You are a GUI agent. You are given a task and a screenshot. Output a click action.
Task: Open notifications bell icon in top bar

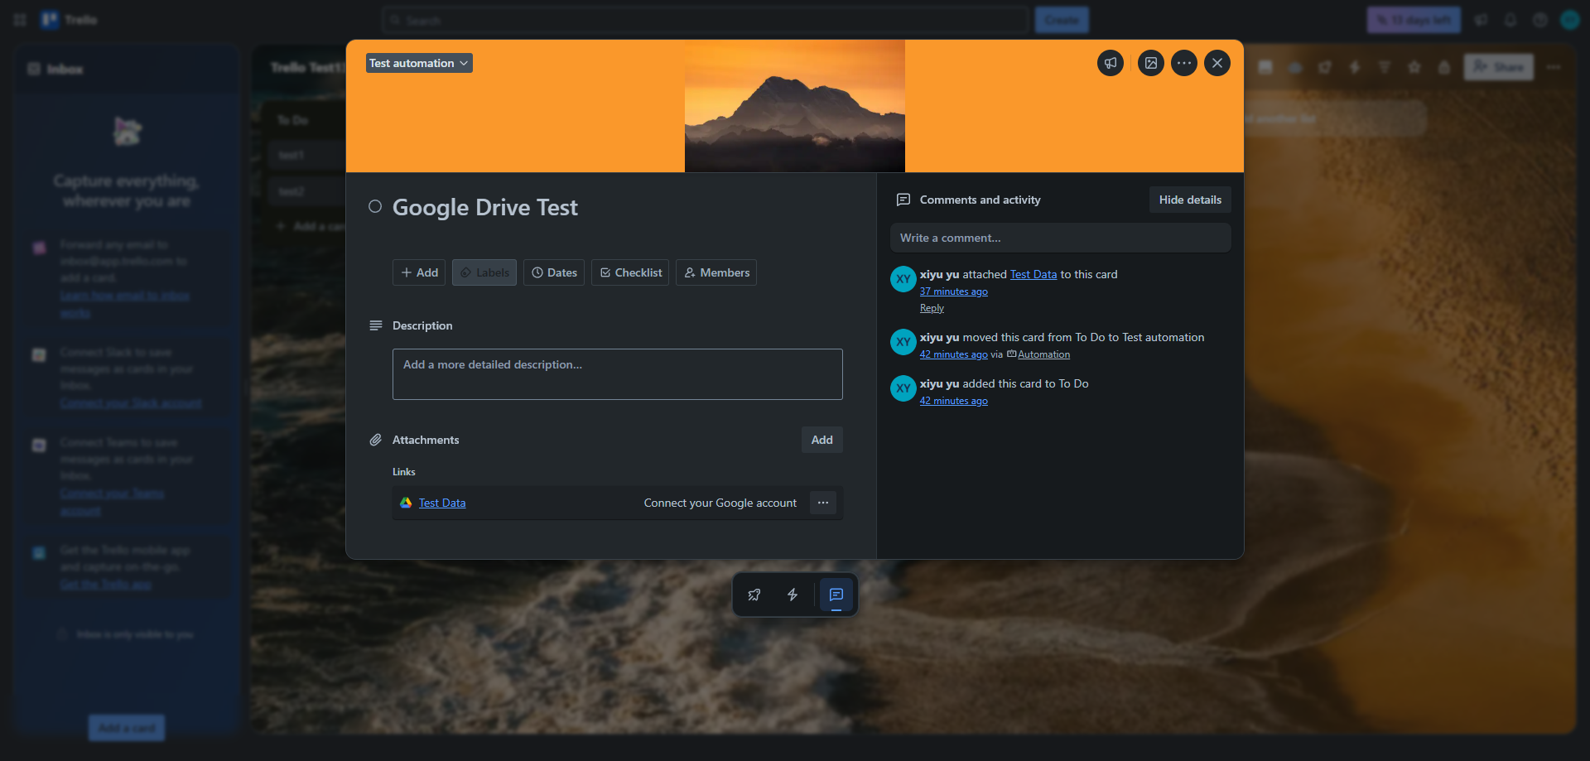pos(1510,20)
